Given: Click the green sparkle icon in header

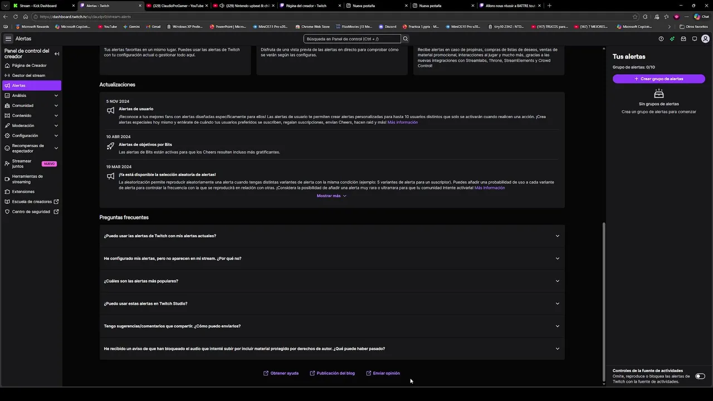Looking at the screenshot, I should tap(672, 38).
